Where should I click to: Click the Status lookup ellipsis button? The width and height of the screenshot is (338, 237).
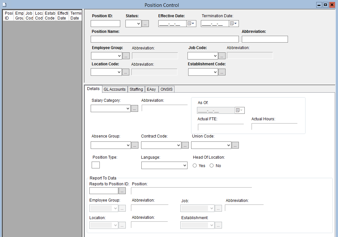[145, 23]
